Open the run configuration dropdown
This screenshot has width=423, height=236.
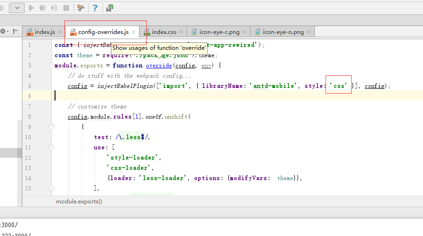[x=17, y=8]
